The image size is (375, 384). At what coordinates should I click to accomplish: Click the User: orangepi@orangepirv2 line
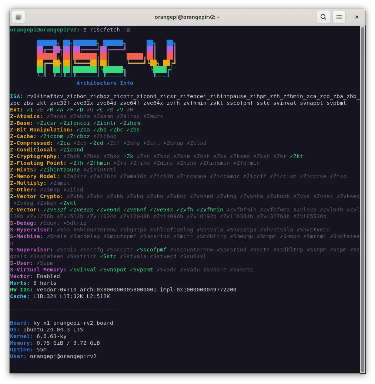[x=53, y=356]
